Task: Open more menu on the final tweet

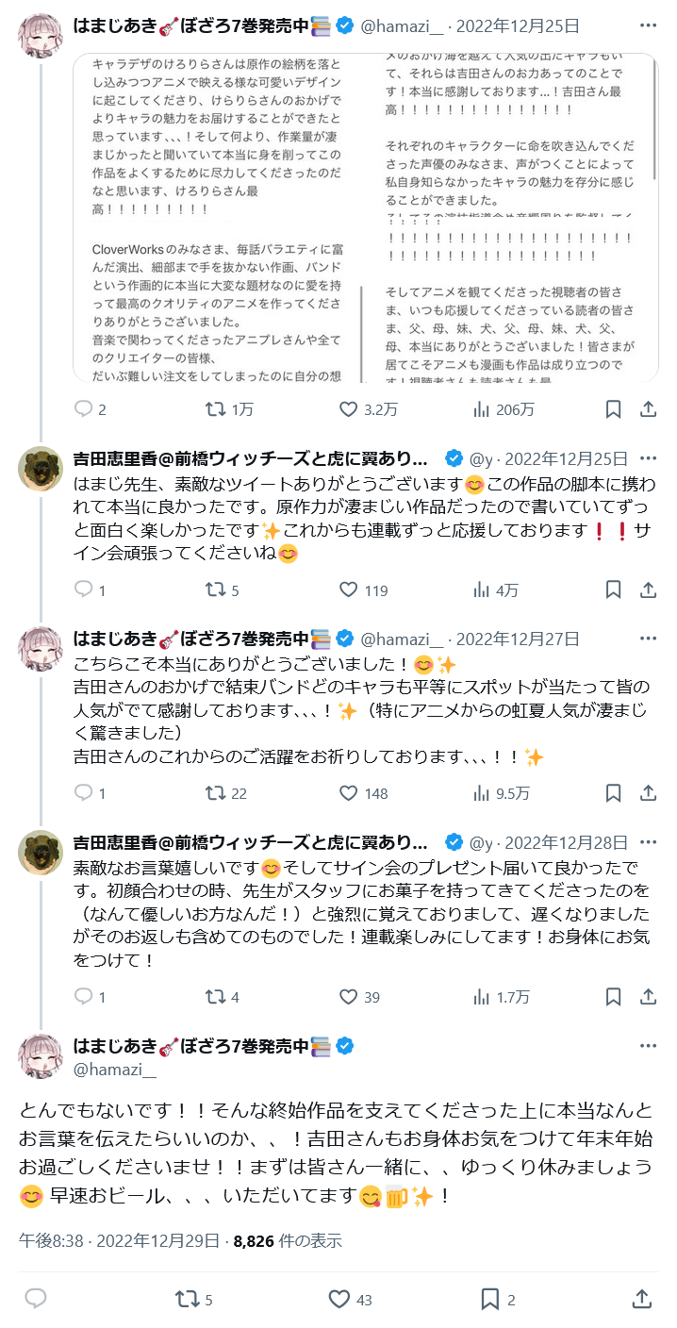Action: point(649,1046)
